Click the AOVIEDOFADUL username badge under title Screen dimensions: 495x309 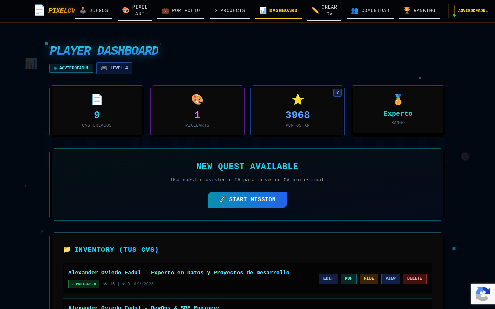pos(71,68)
